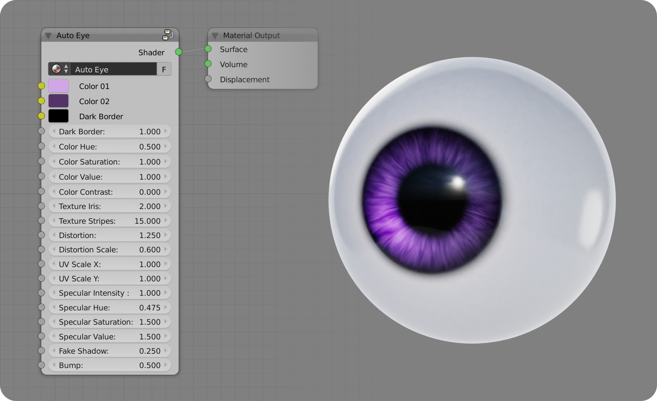Collapse the Material Output node
Screen dimensions: 657x401
pos(215,35)
